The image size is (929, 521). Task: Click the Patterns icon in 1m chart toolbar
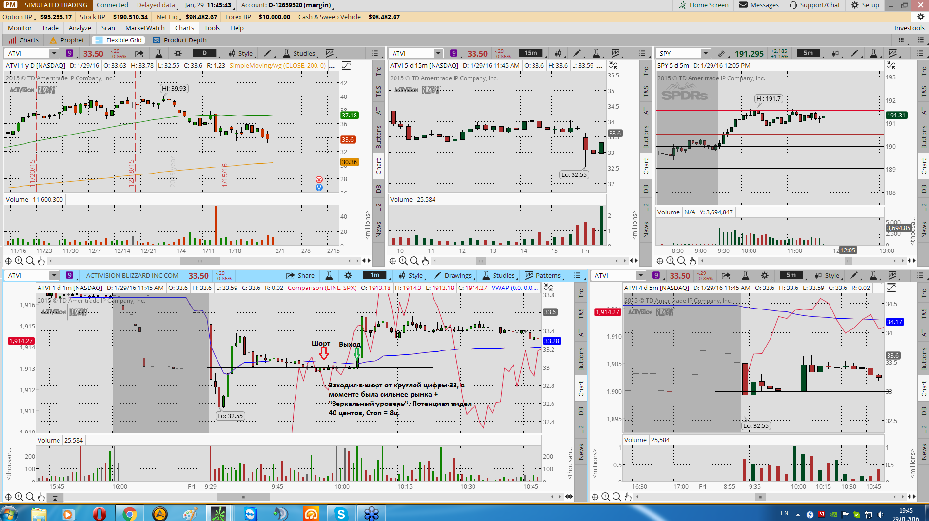[543, 275]
